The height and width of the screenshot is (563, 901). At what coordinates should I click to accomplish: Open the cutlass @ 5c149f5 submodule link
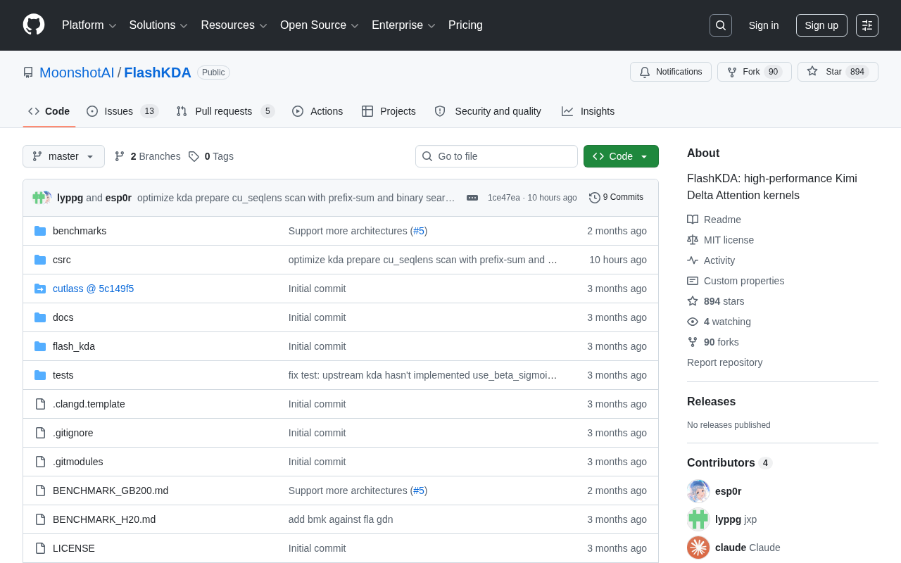[93, 289]
